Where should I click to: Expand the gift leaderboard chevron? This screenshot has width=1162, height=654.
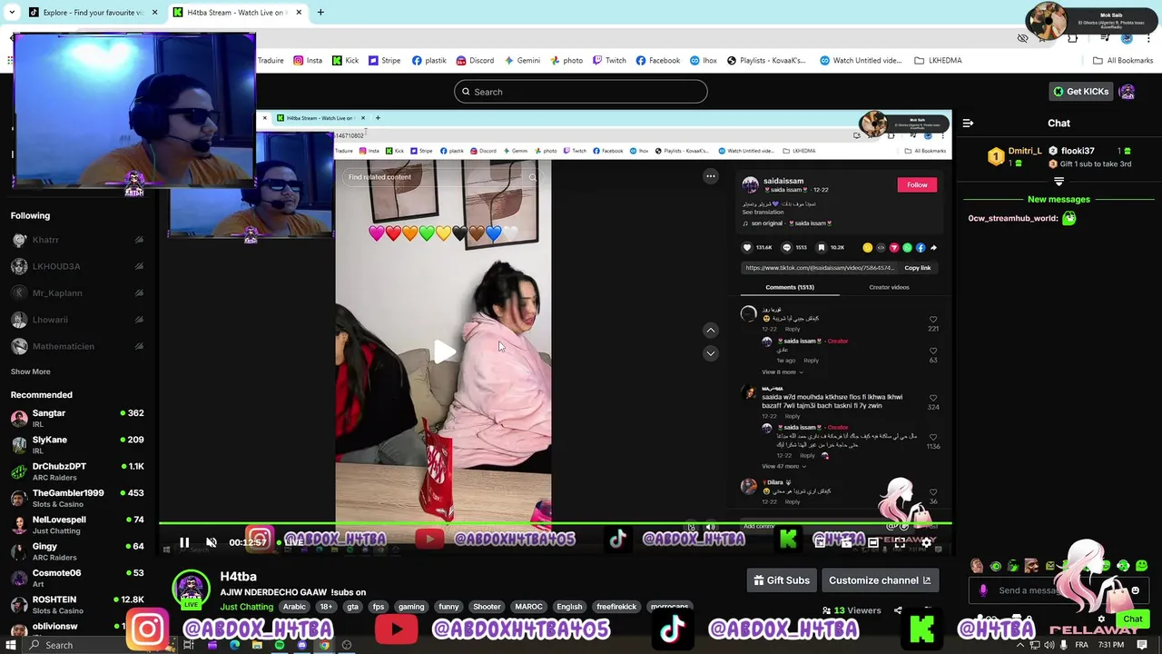coord(1059,182)
